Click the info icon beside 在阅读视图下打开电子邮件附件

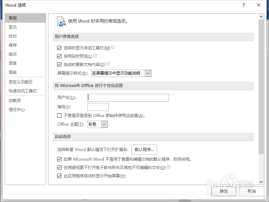pyautogui.click(x=168, y=167)
